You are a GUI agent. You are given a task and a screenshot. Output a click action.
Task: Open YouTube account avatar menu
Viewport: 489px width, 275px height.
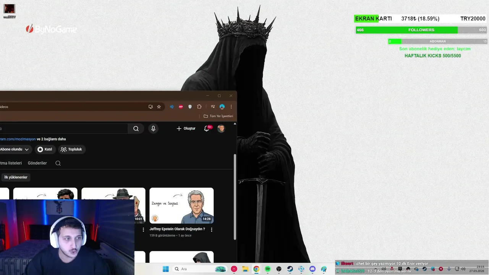pos(221,129)
